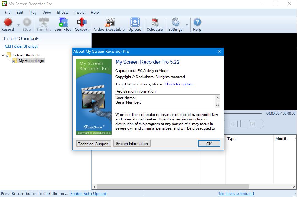Open the Record button dropdown arrow
The width and height of the screenshot is (297, 197).
click(x=18, y=25)
